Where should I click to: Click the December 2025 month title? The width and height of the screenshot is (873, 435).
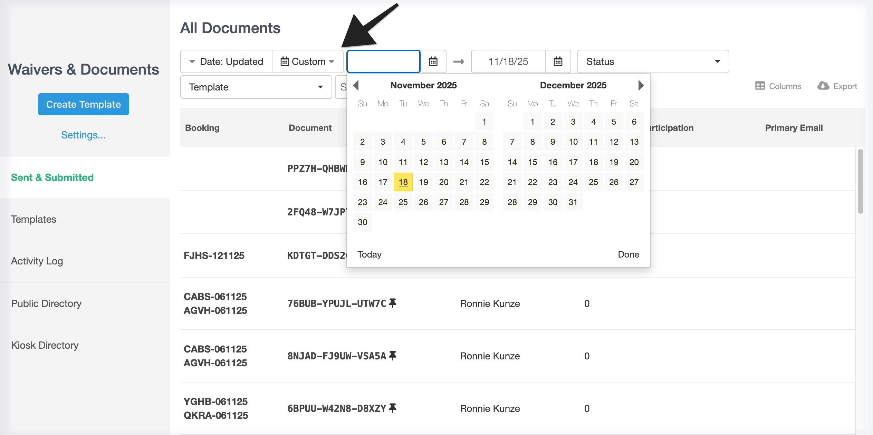[x=573, y=85]
